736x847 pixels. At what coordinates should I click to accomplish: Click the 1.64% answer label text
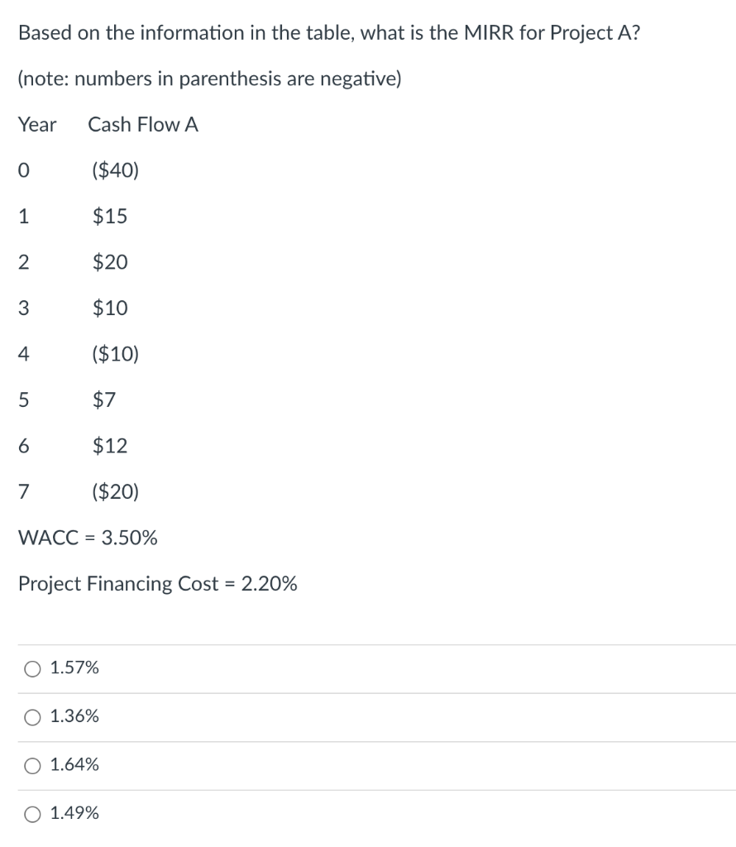tap(74, 764)
